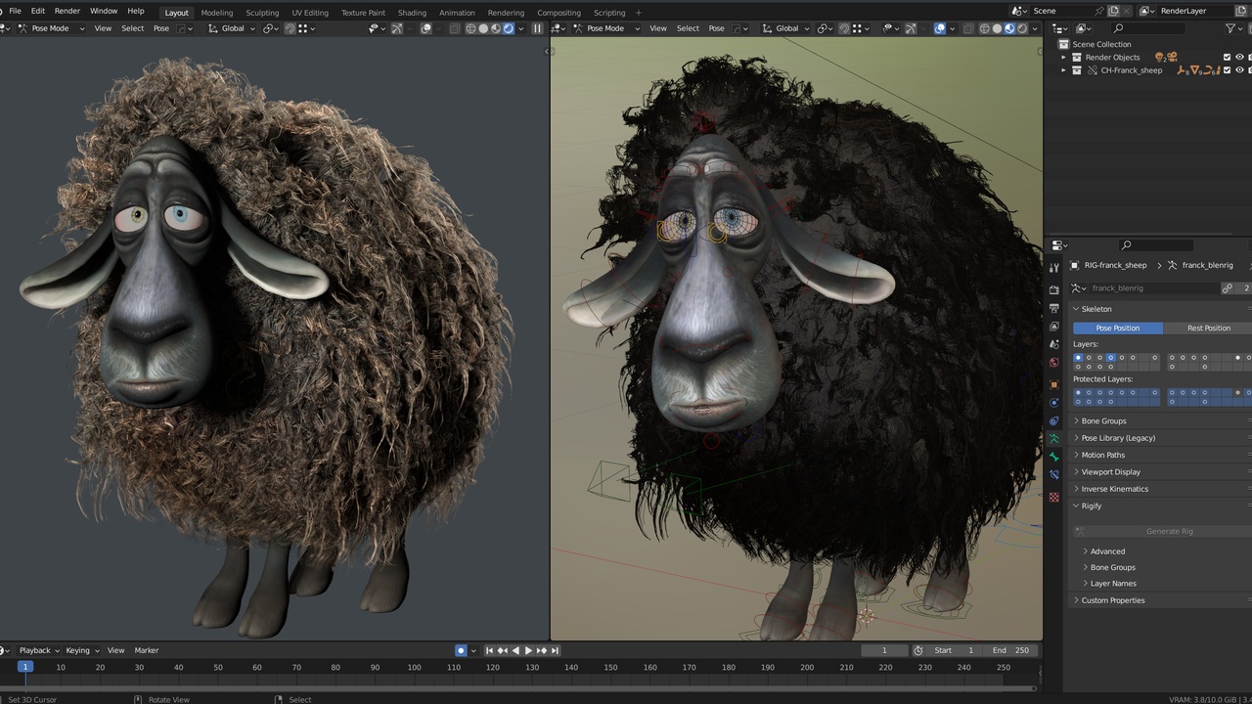Hide the CH-Franck_sheep collection with its eye toggle
This screenshot has width=1252, height=704.
point(1239,70)
